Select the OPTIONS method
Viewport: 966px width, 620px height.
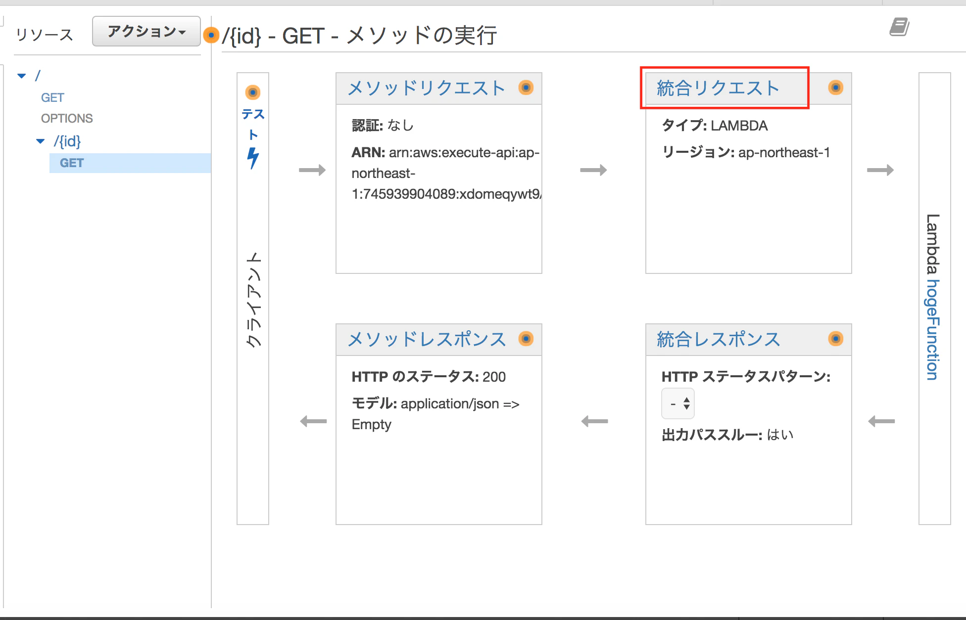[x=67, y=118]
